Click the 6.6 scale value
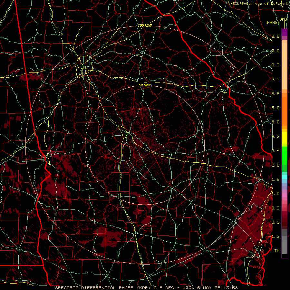The image size is (290, 290). 275,93
